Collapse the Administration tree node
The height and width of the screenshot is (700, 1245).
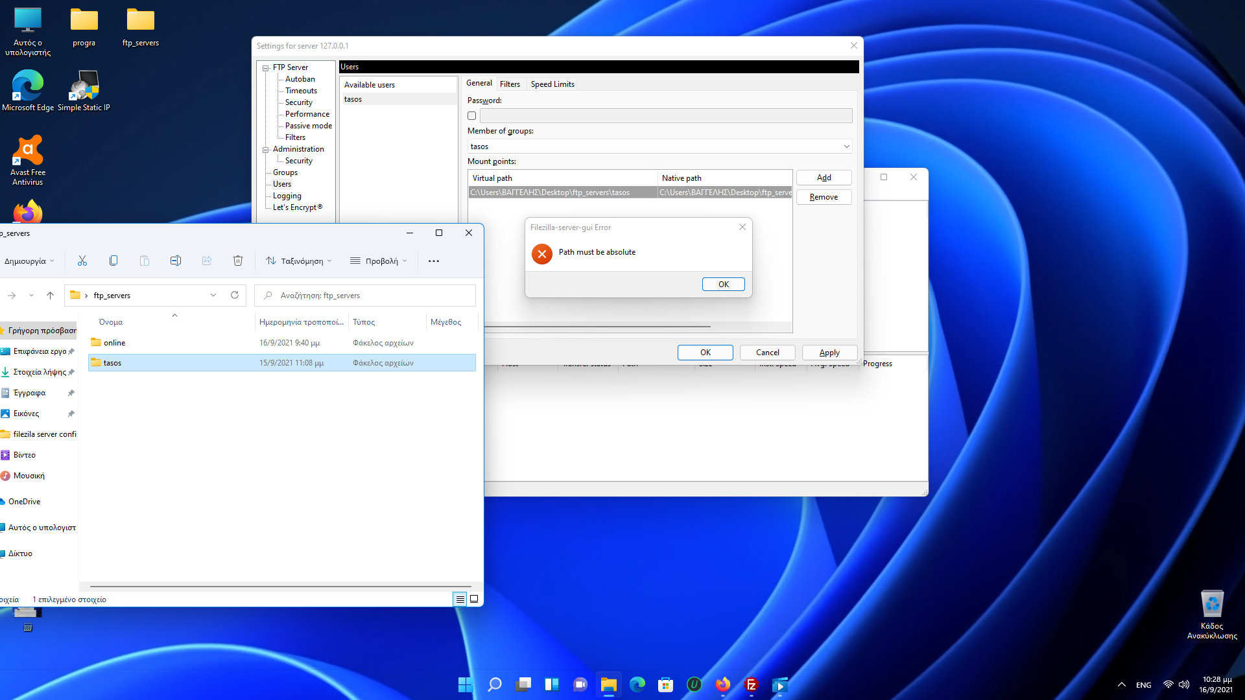coord(266,149)
